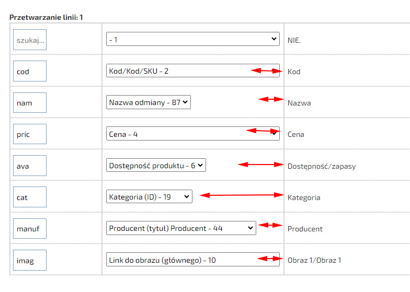This screenshot has width=410, height=292.
Task: Click the filter field containing "nam"
Action: pos(30,102)
